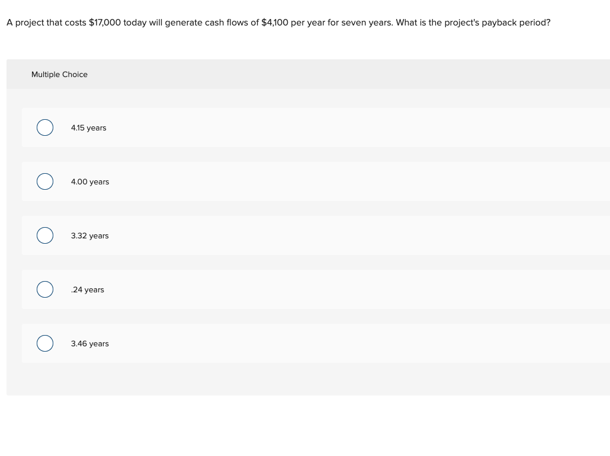Select the radio button for 3.32 years
Viewport: 610px width, 456px height.
tap(45, 235)
